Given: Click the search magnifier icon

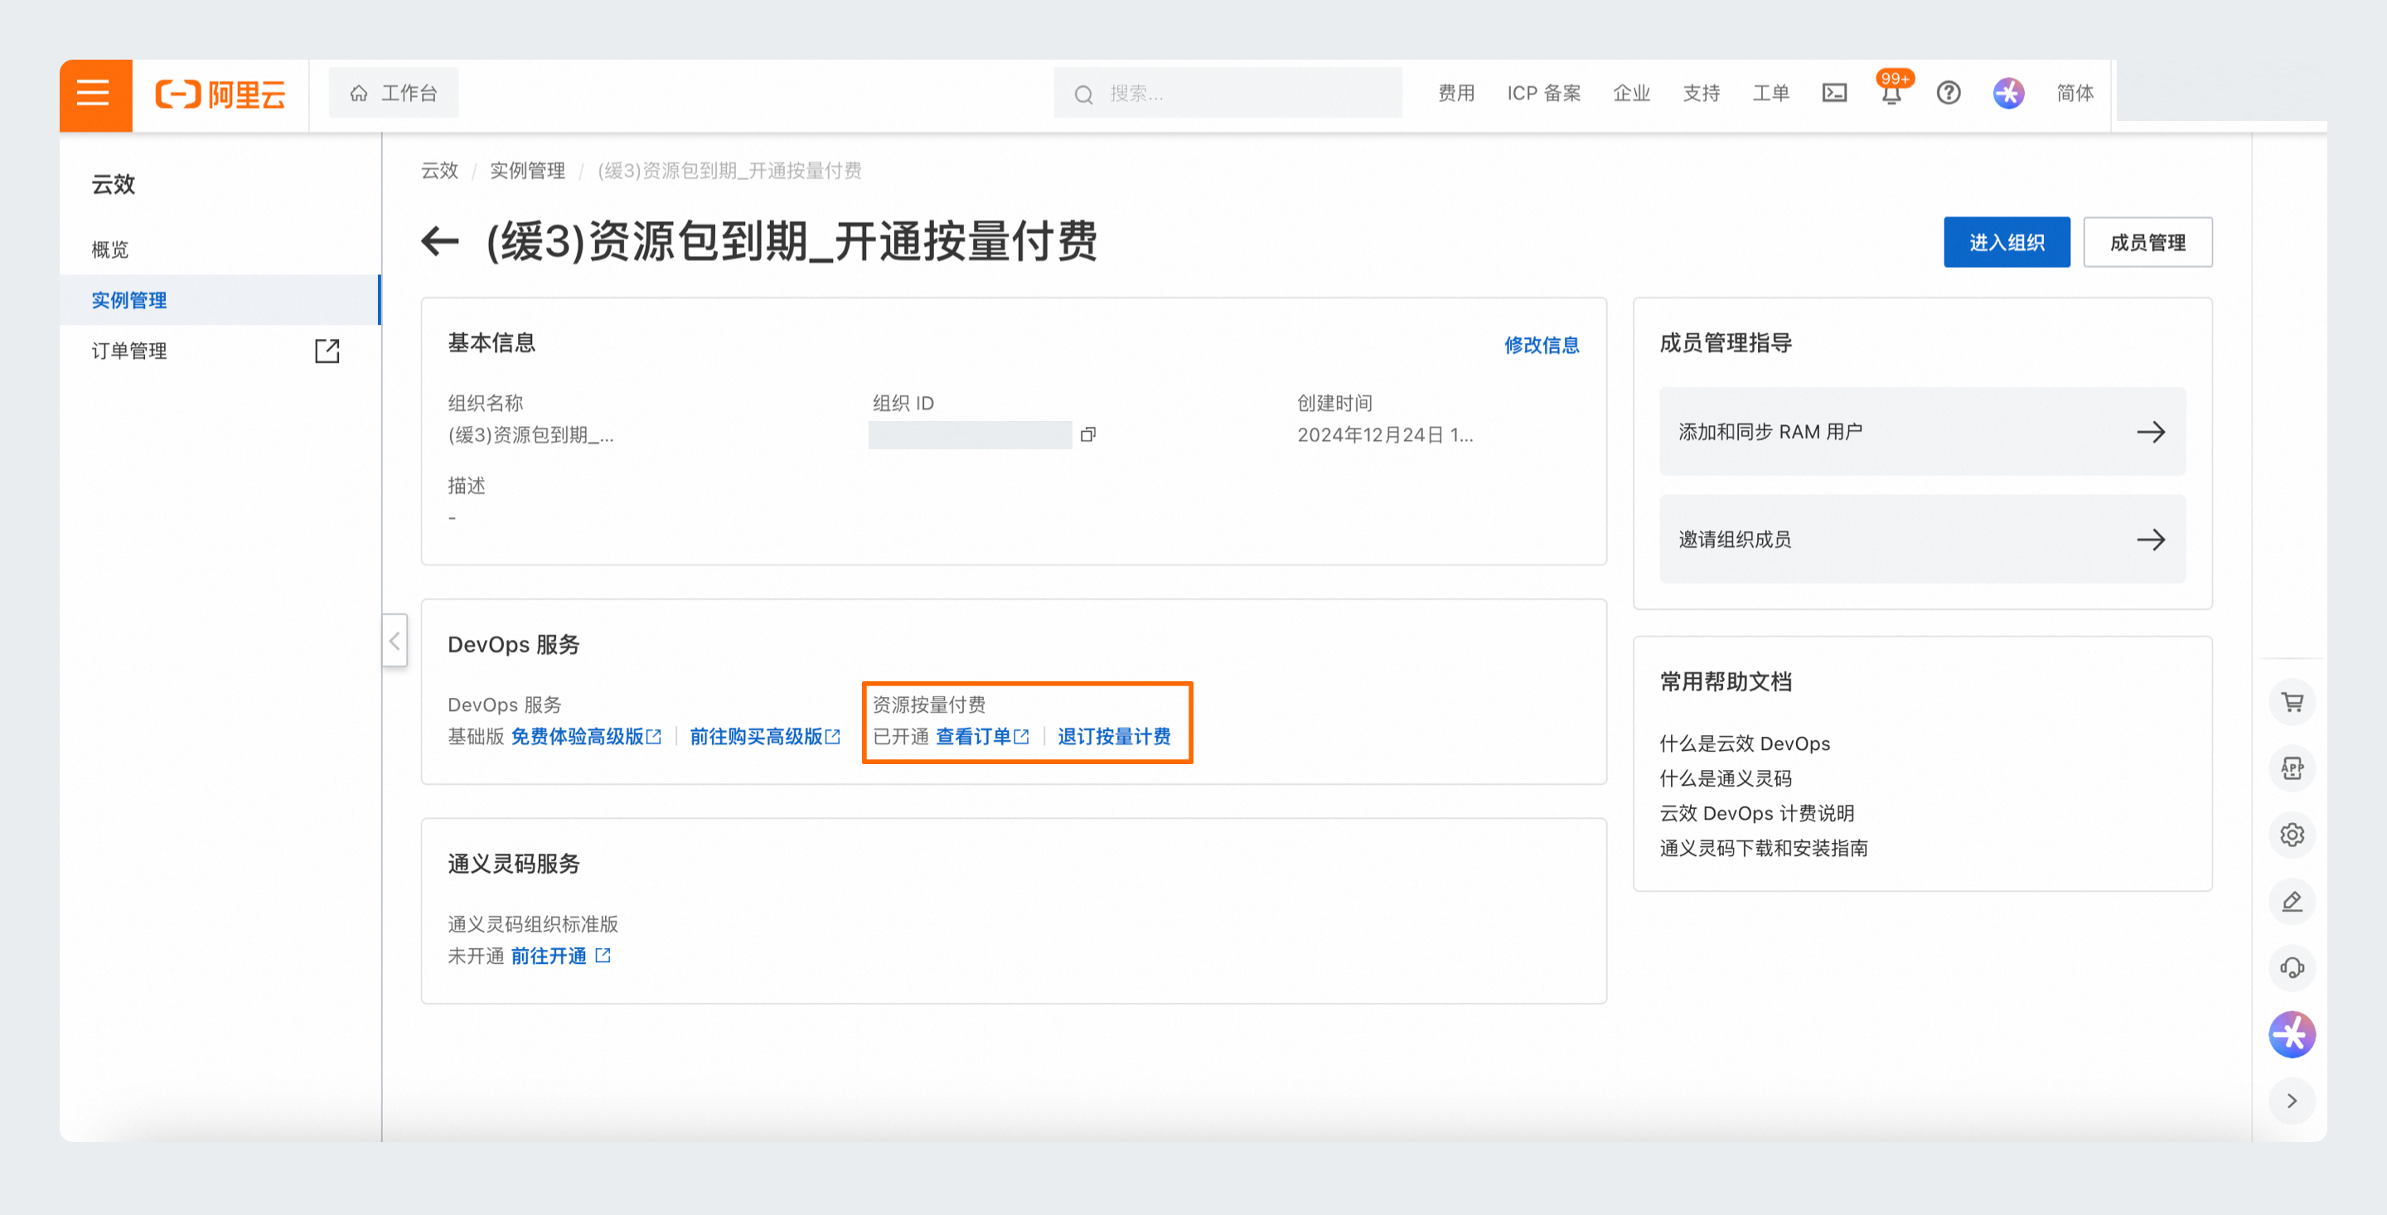Looking at the screenshot, I should (x=1083, y=94).
